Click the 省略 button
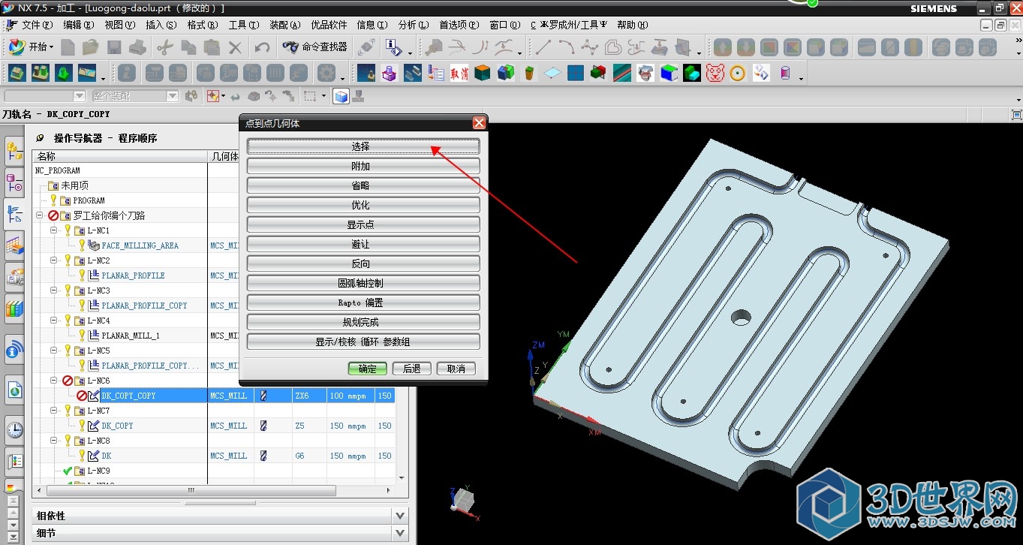The image size is (1023, 545). 363,185
